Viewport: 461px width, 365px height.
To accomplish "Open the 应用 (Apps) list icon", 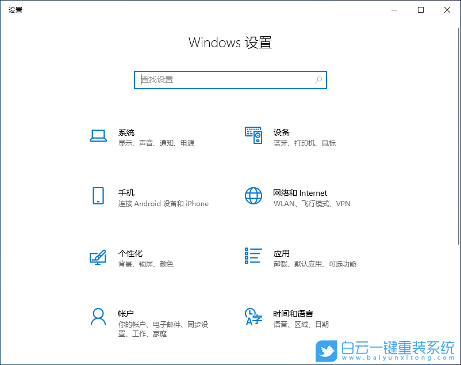I will [x=253, y=257].
